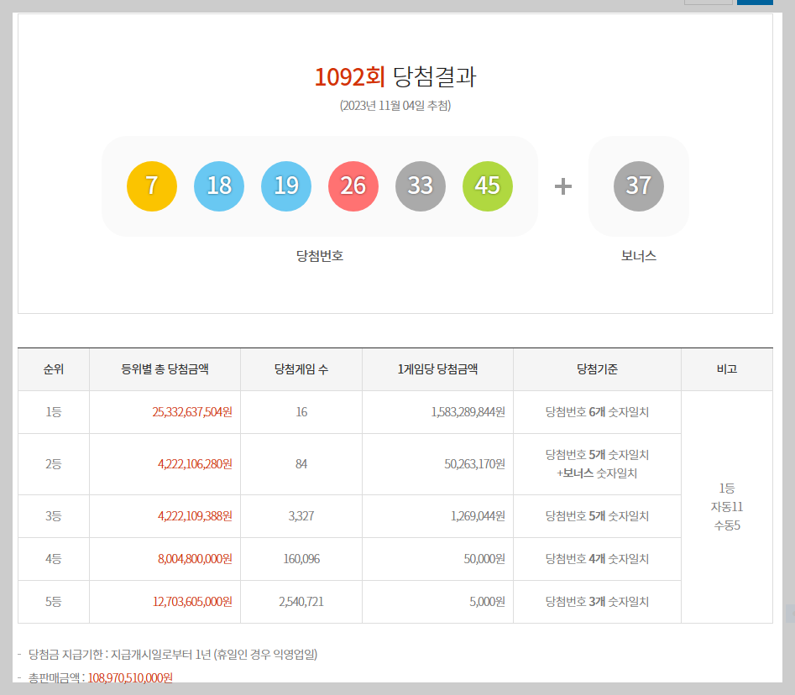Click the blue number 18 ball

(x=219, y=186)
